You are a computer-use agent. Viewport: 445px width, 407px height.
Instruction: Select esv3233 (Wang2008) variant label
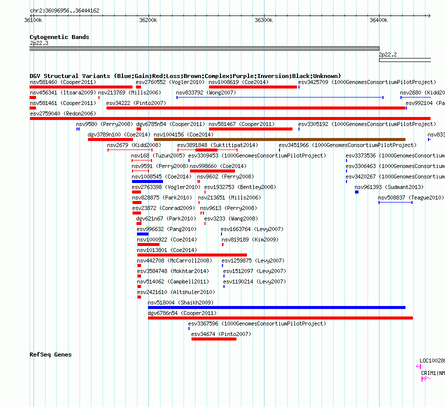231,218
